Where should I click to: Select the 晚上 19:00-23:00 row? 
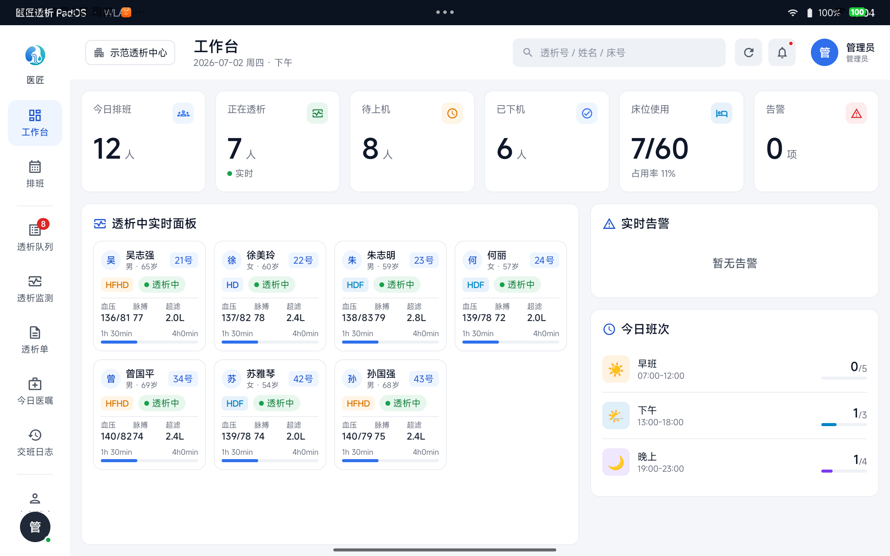pos(734,462)
